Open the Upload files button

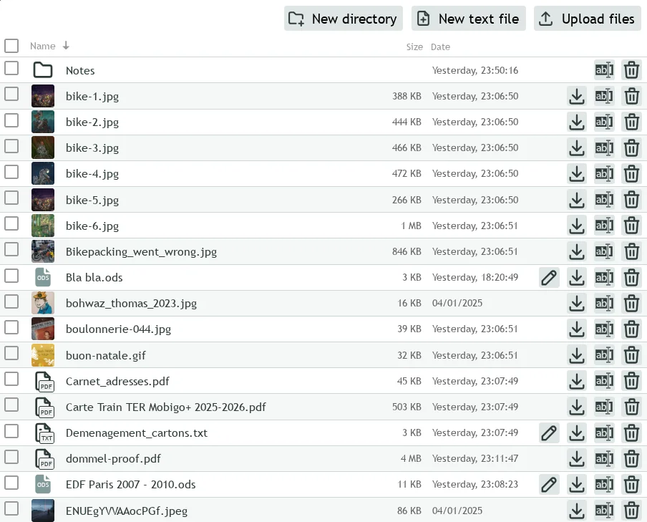coord(587,19)
